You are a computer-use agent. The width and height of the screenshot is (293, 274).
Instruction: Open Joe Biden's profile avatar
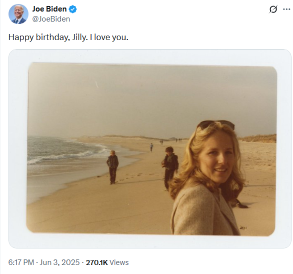point(18,14)
